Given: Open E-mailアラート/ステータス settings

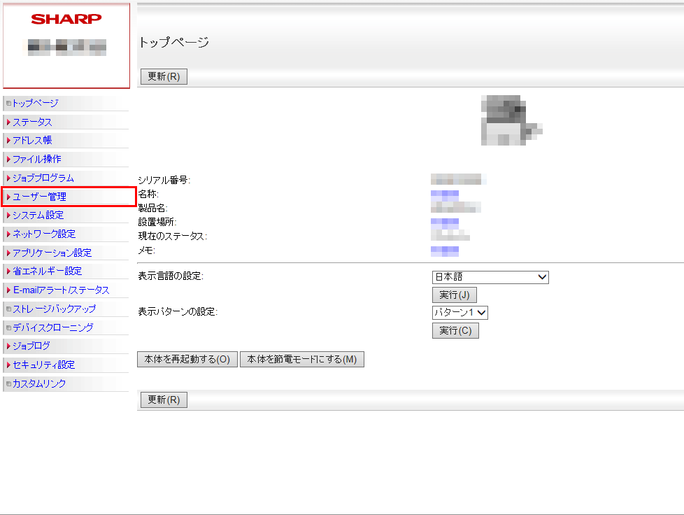Looking at the screenshot, I should (x=61, y=290).
